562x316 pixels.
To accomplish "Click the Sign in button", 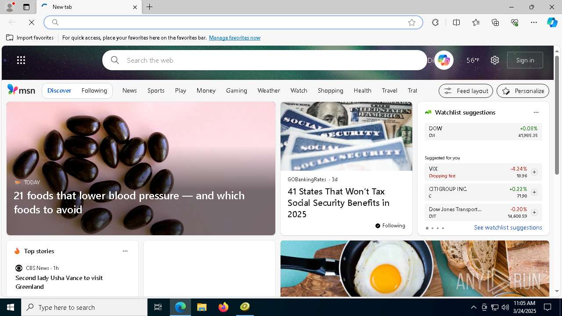I will (x=525, y=60).
